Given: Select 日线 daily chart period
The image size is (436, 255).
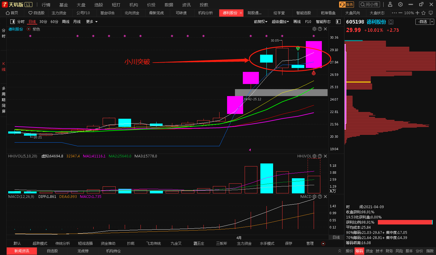Looking at the screenshot, I should pos(32,22).
